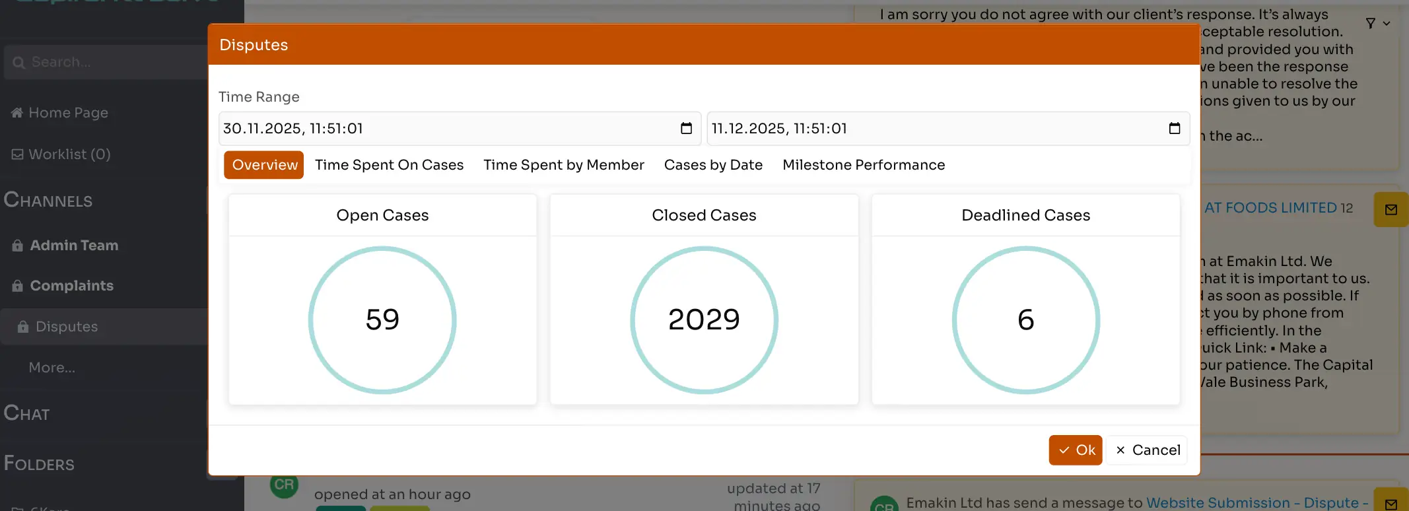This screenshot has height=511, width=1409.
Task: Click envelope icon beside AT FOODS LIMITED
Action: click(1391, 209)
